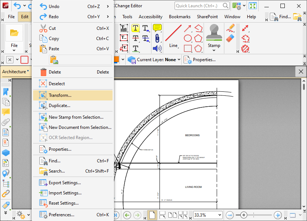Select New Document from Selection...
307x221 pixels.
pyautogui.click(x=73, y=127)
